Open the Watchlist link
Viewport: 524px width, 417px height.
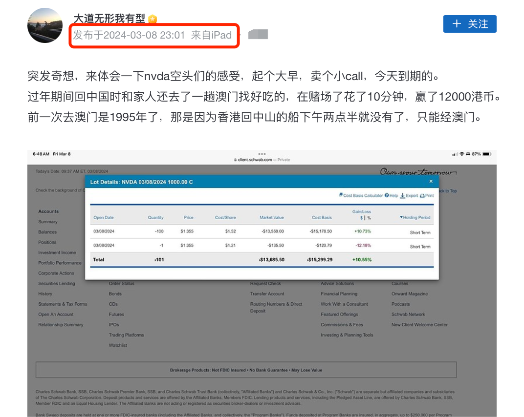tap(118, 346)
